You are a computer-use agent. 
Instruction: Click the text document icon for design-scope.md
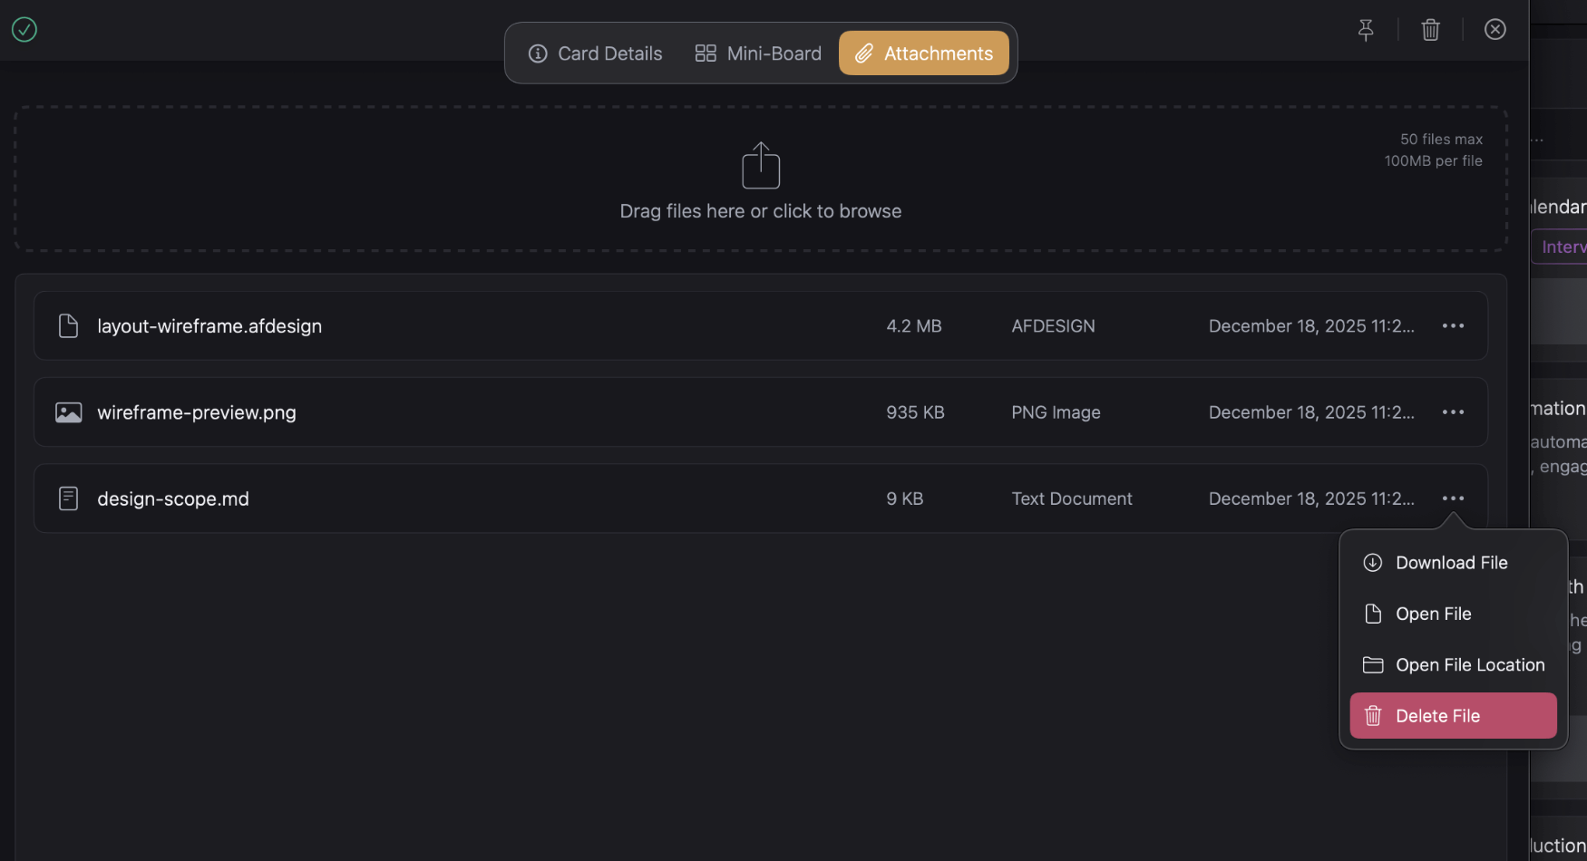[68, 498]
